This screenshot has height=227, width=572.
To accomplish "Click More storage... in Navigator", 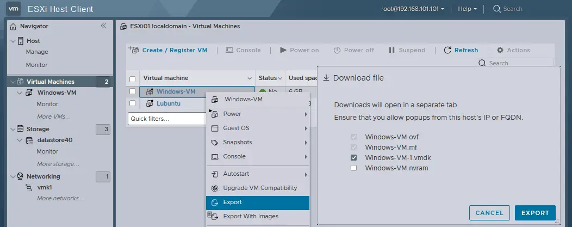I will 58,164.
